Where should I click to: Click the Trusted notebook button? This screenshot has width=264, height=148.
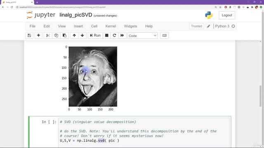[x=196, y=26]
